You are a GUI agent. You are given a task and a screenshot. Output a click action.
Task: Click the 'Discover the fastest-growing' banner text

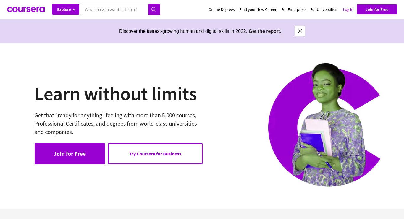183,31
